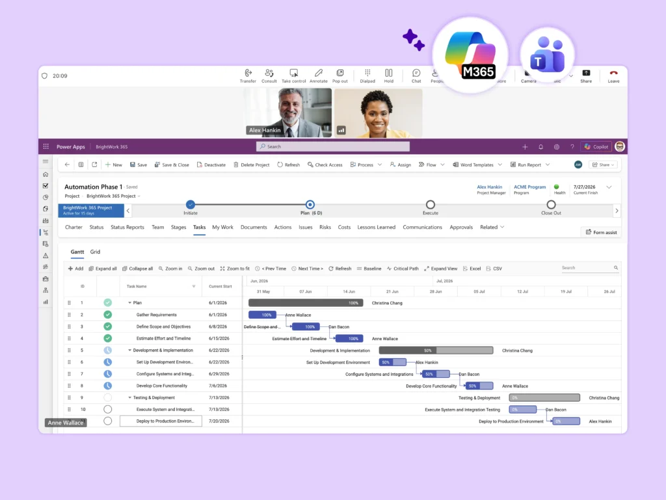The image size is (666, 500).
Task: Toggle status circle for Gather Requirements
Action: click(x=108, y=315)
